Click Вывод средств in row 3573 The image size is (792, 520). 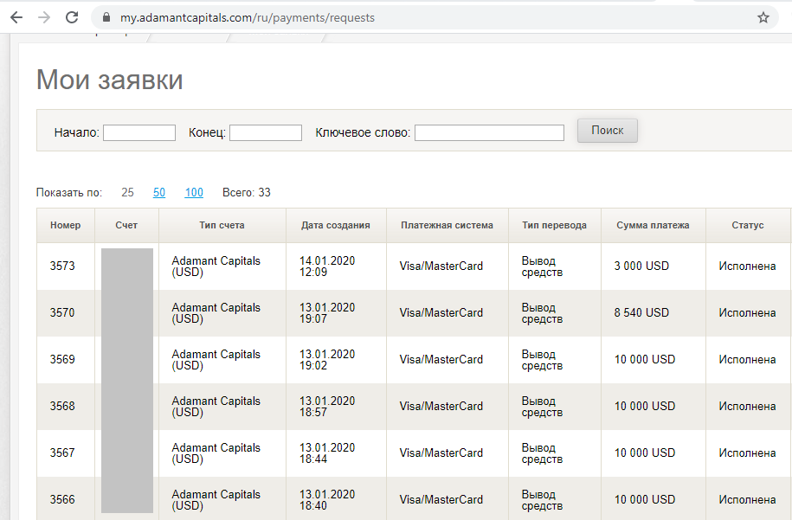coord(542,266)
